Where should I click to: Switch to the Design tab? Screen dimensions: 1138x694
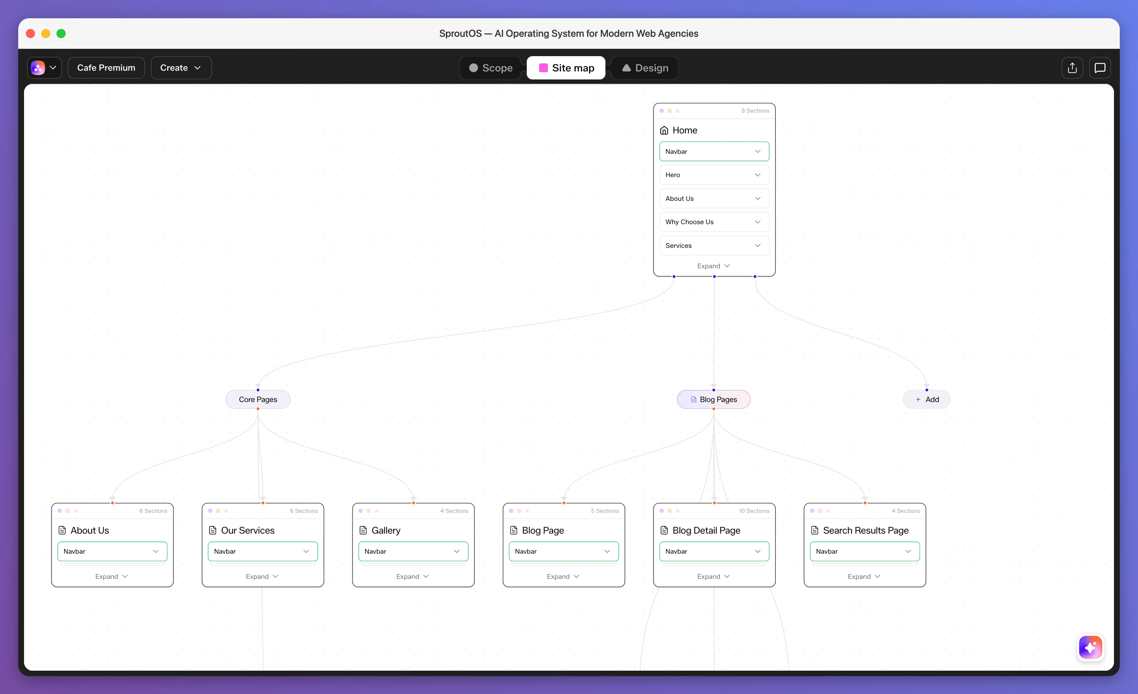click(645, 68)
